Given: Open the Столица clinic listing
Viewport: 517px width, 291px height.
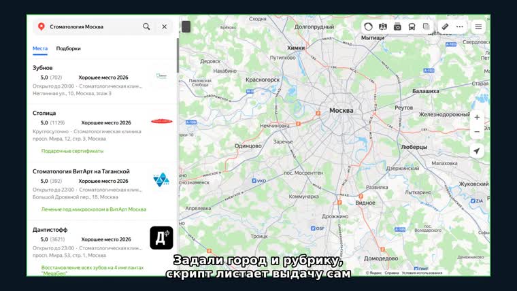Looking at the screenshot, I should point(44,113).
